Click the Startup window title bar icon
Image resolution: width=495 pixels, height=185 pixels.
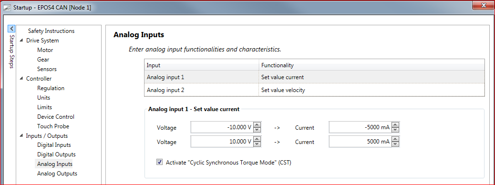7,7
